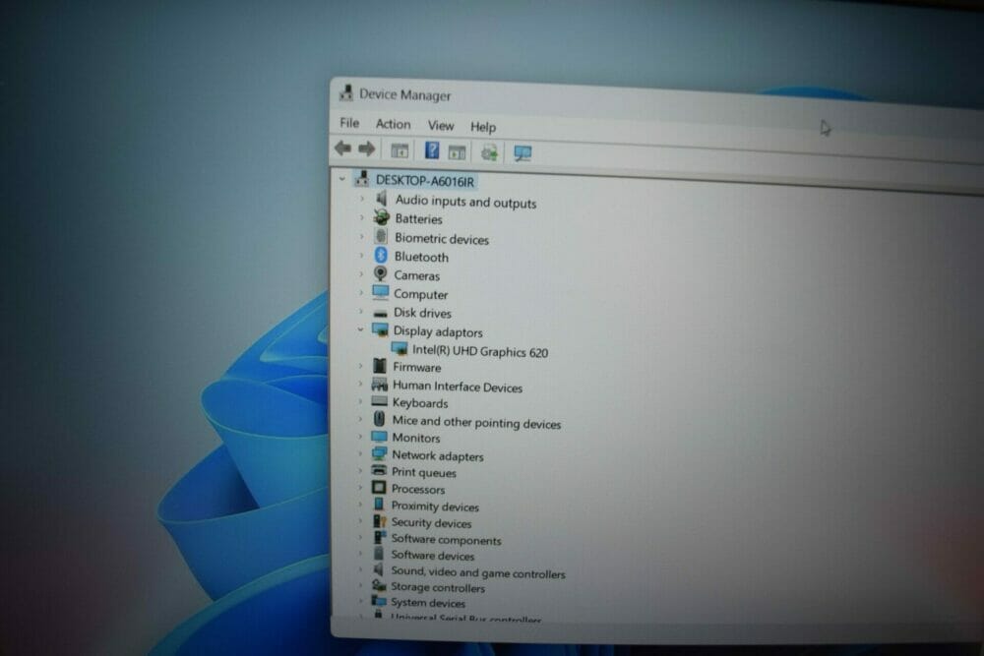Click the Disk drives icon
The height and width of the screenshot is (656, 984).
[x=380, y=313]
